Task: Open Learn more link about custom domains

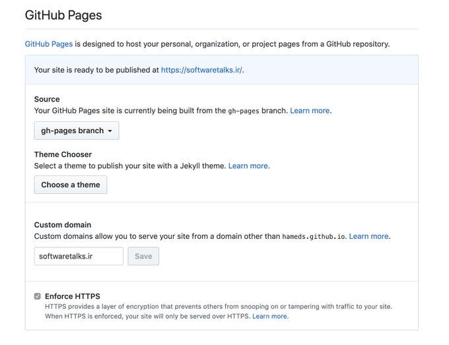Action: [368, 236]
